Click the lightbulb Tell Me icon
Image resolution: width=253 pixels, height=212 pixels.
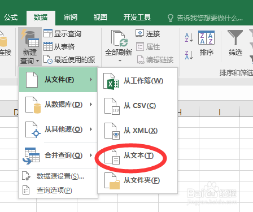coord(170,18)
